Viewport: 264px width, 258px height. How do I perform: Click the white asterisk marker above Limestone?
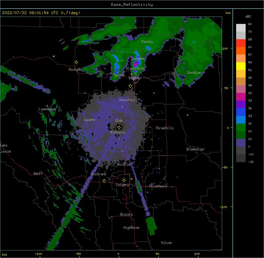[47, 106]
